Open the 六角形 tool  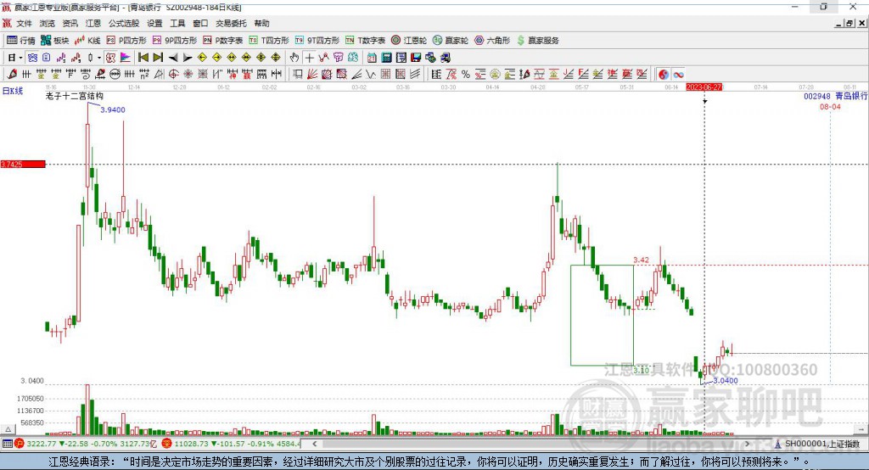pyautogui.click(x=492, y=41)
